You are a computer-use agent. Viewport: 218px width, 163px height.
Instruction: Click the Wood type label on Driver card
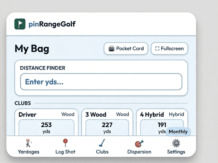[68, 114]
